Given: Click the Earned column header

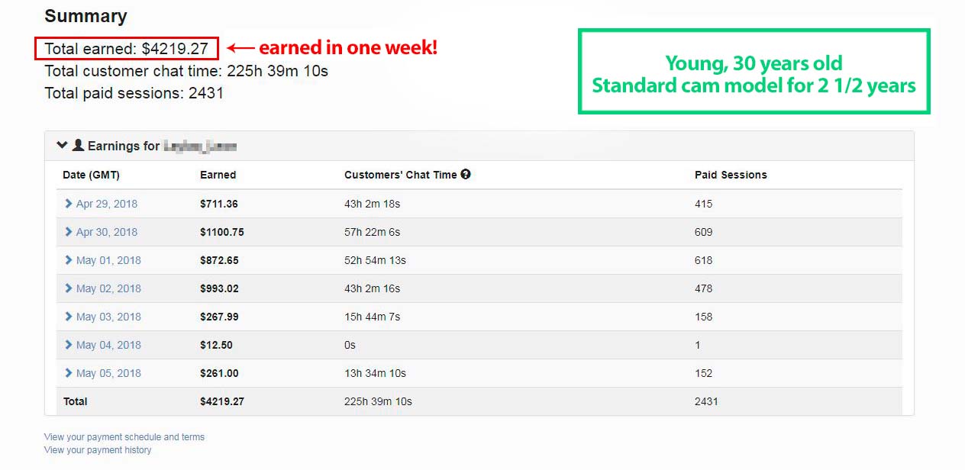Looking at the screenshot, I should pos(218,175).
